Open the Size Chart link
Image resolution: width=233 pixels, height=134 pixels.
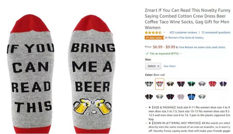tap(170, 66)
